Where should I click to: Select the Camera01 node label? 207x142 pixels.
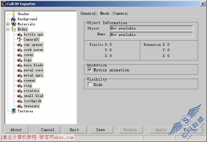(x=31, y=40)
